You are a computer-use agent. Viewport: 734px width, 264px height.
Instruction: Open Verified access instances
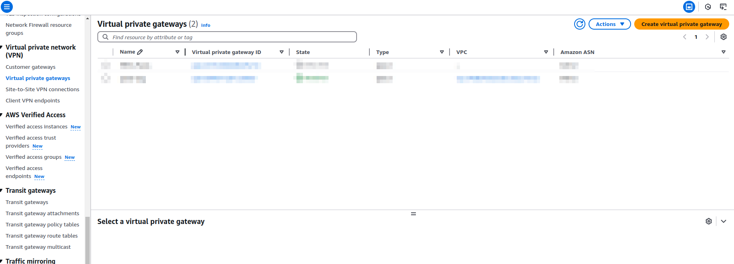(x=36, y=127)
